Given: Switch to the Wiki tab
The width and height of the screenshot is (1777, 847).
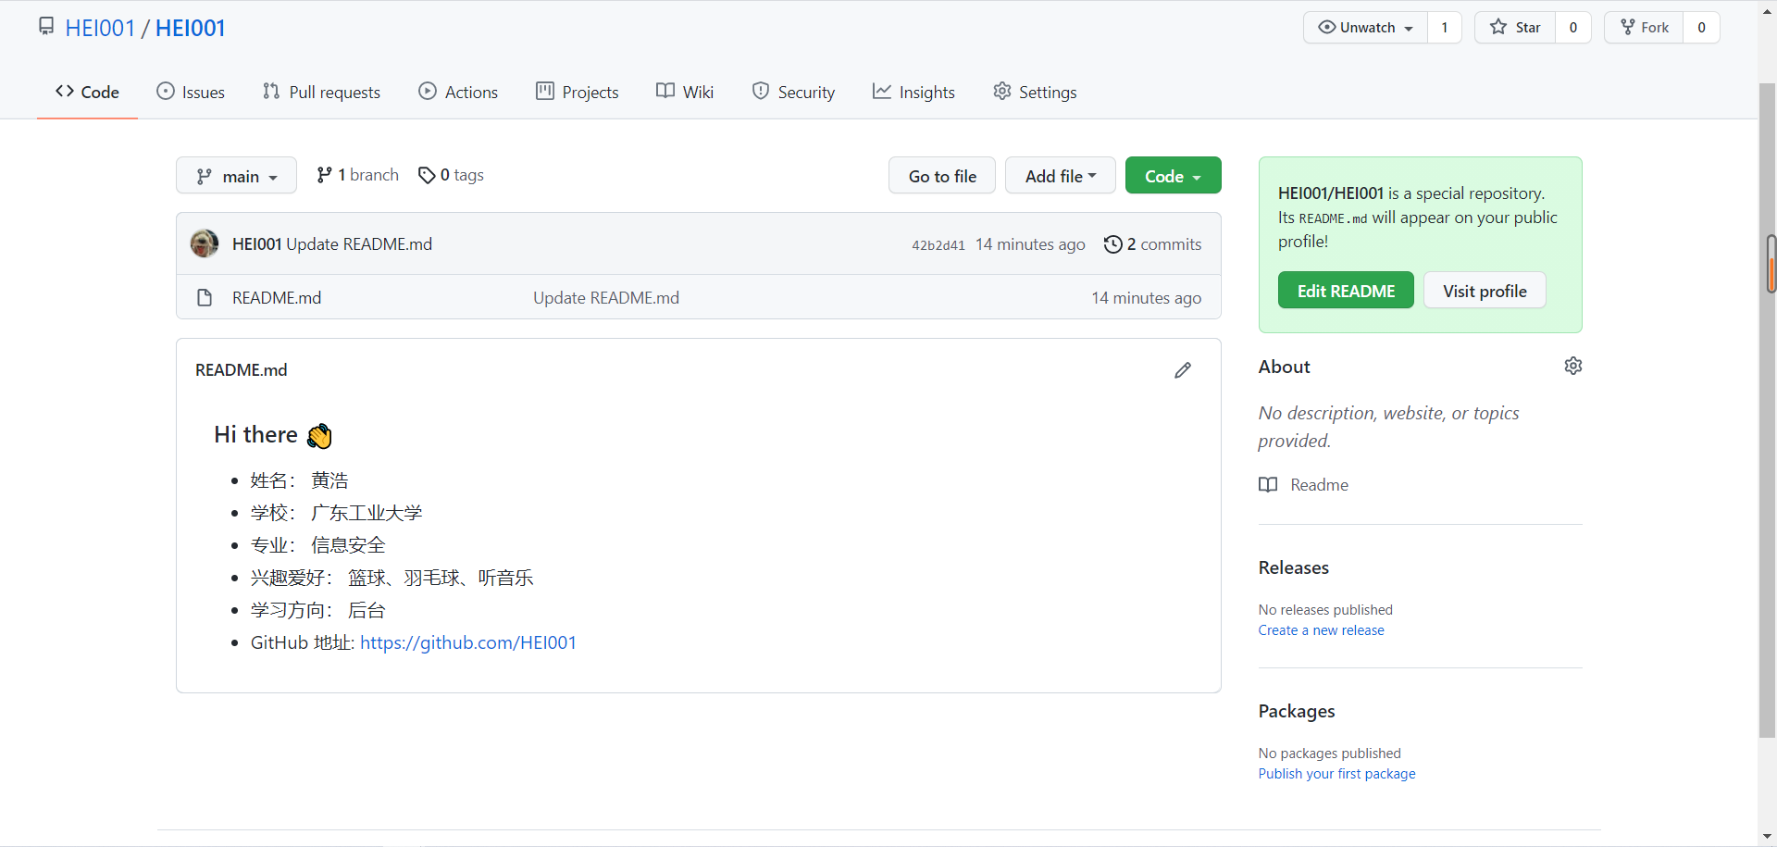Looking at the screenshot, I should [685, 92].
